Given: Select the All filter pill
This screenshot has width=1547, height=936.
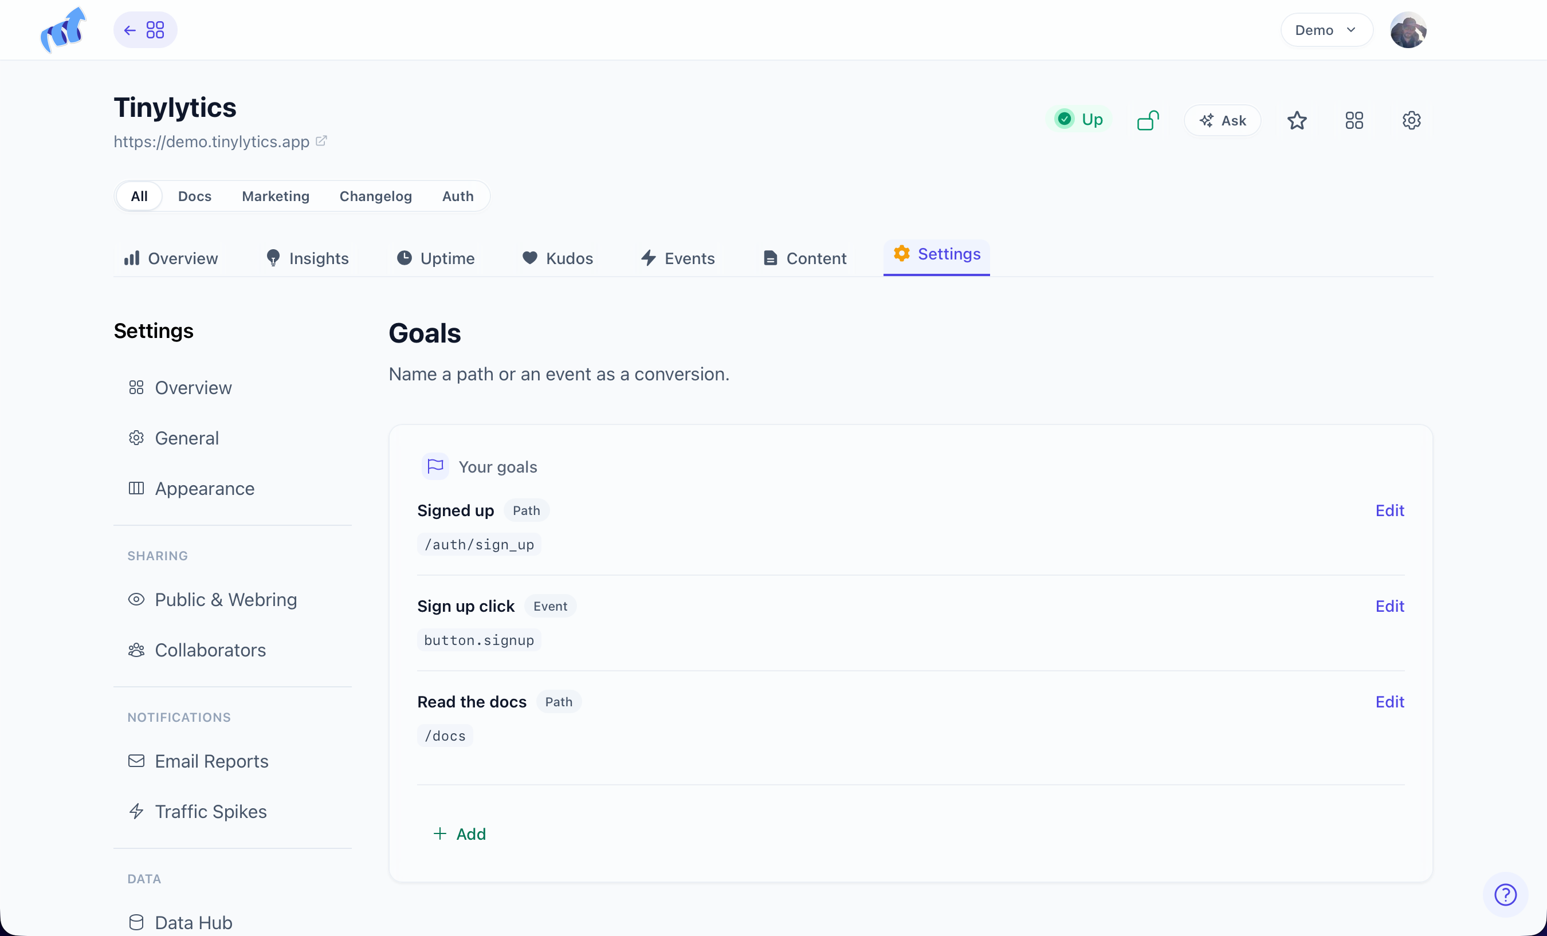Looking at the screenshot, I should click(139, 196).
